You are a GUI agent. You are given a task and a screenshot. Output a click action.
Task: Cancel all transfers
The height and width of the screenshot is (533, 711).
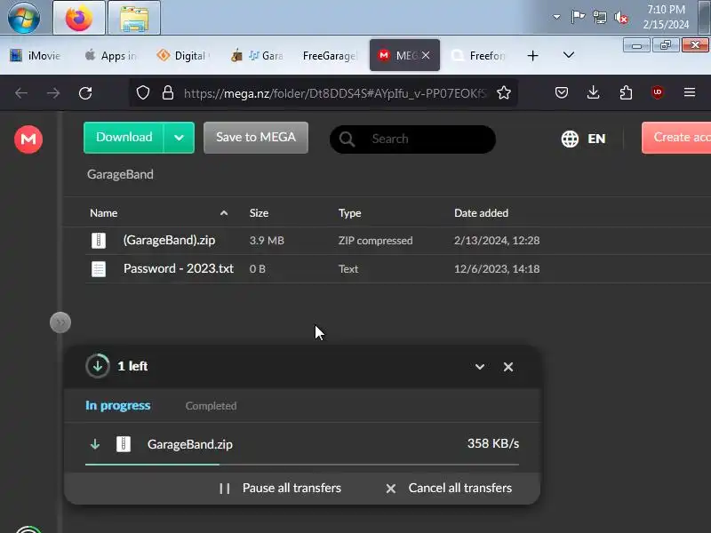point(449,488)
